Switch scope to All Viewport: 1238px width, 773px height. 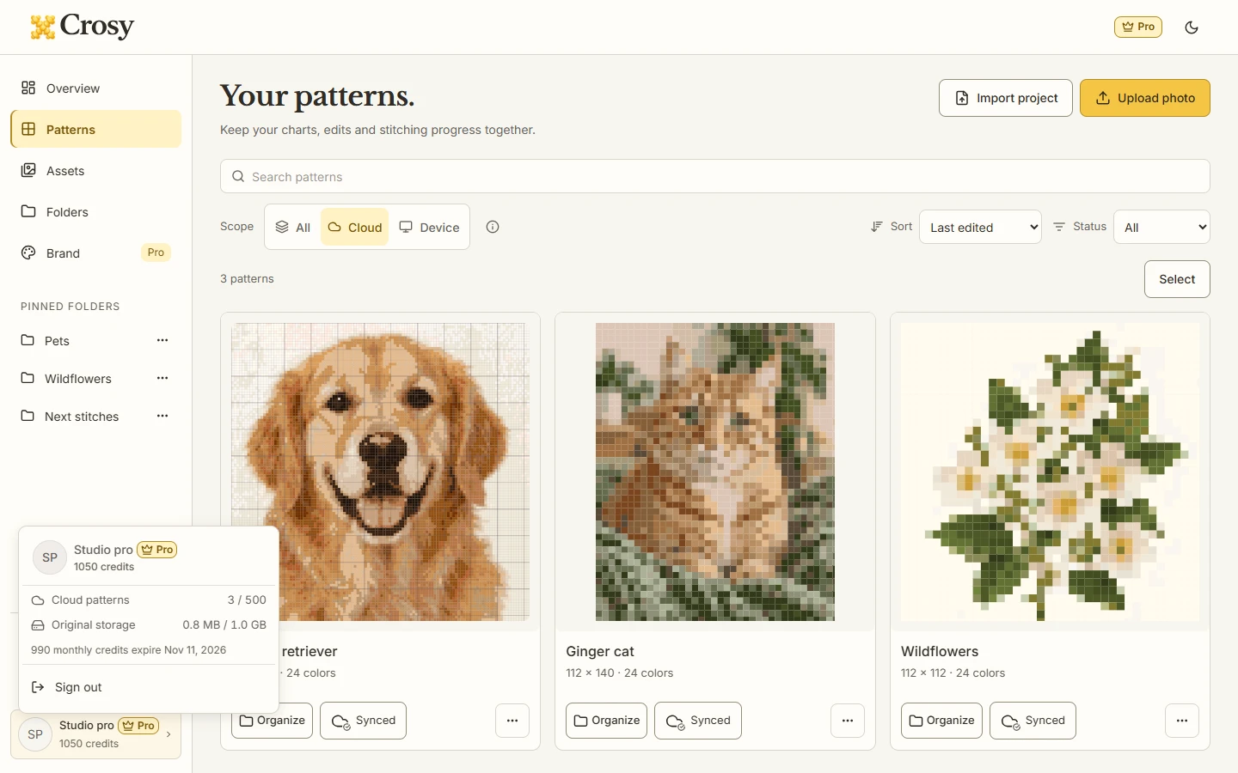click(293, 227)
